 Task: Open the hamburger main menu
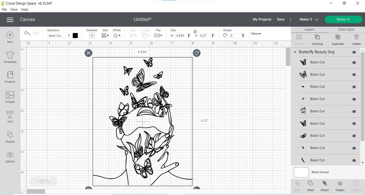tap(10, 20)
